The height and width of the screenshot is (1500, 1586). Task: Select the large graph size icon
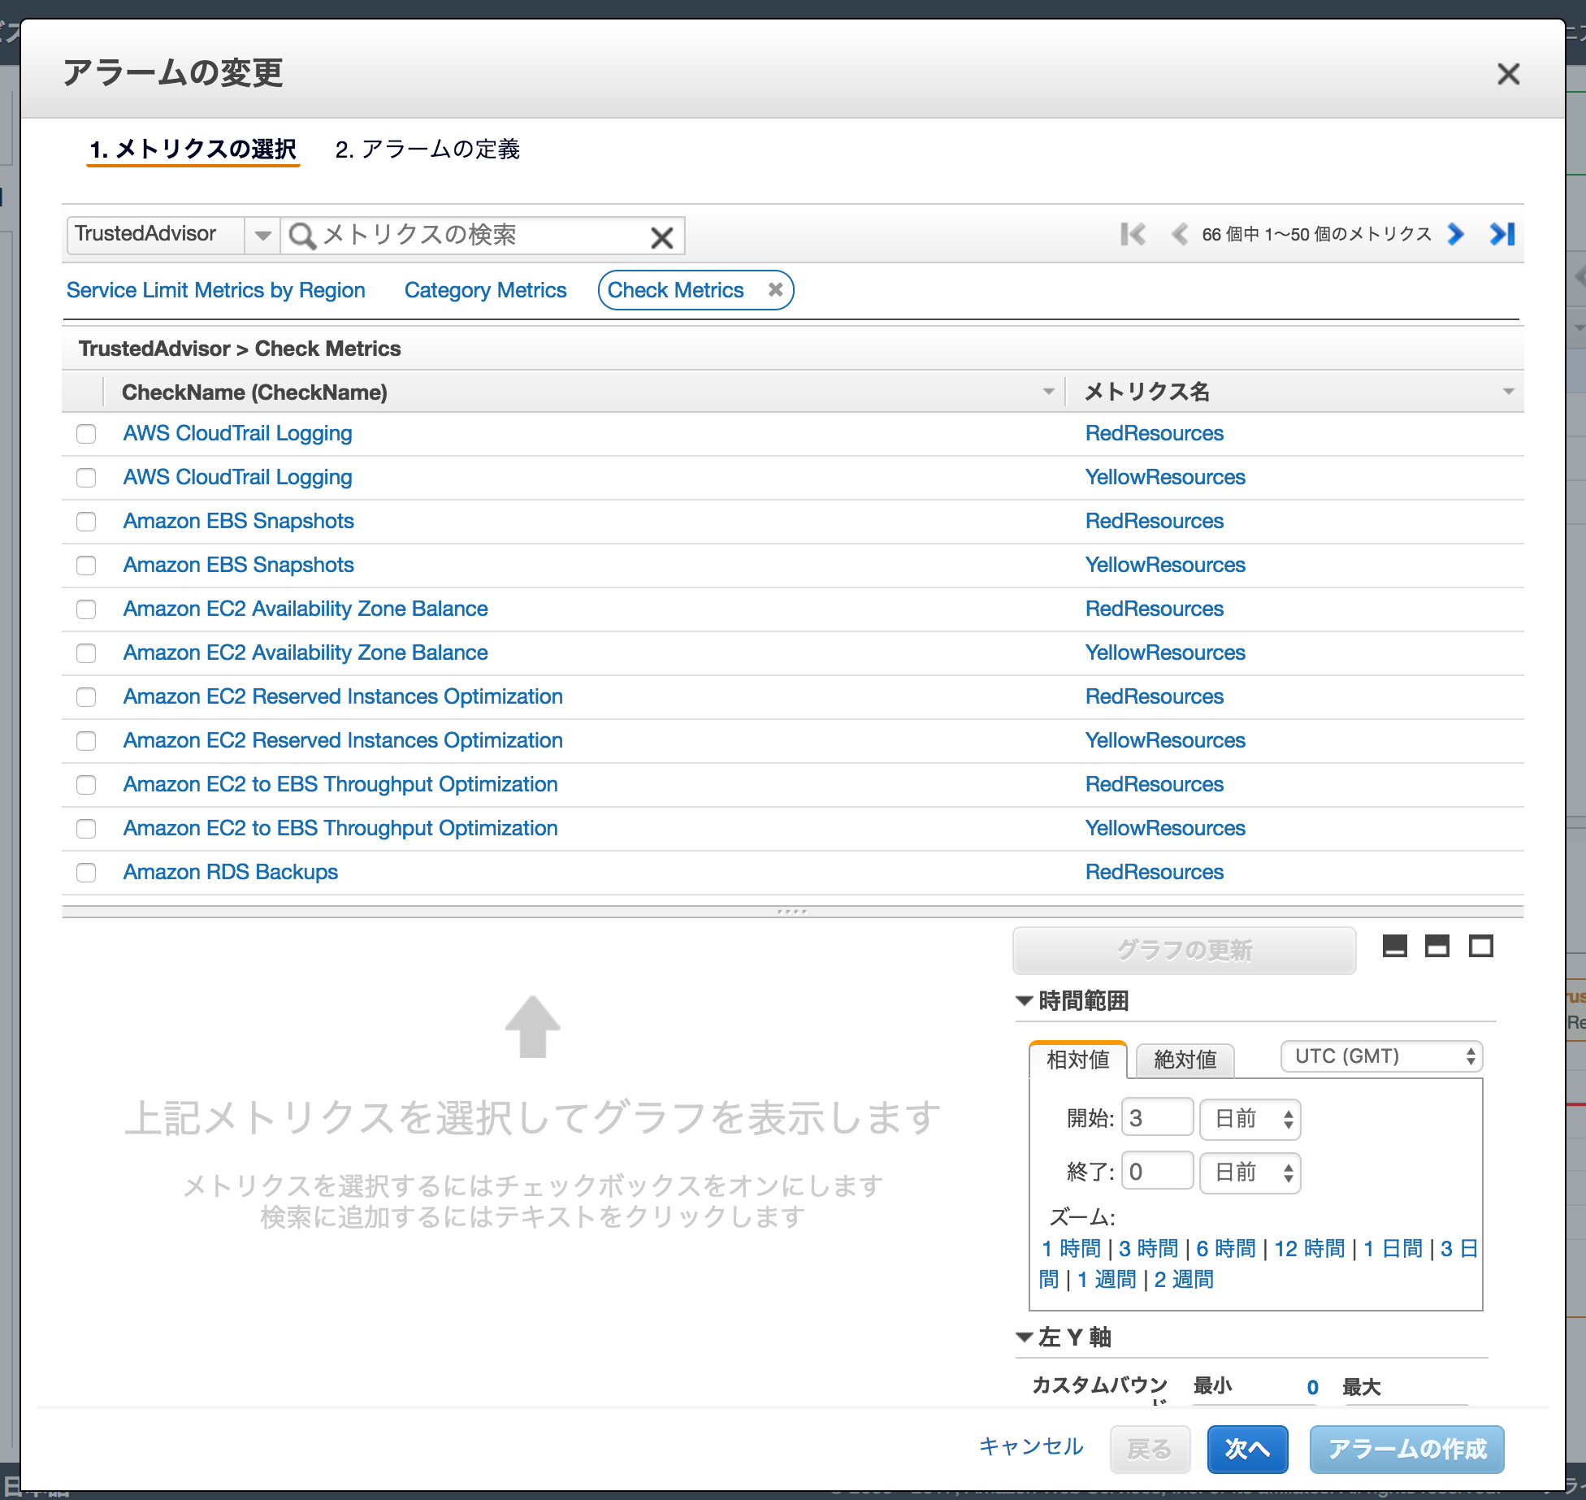click(1480, 946)
